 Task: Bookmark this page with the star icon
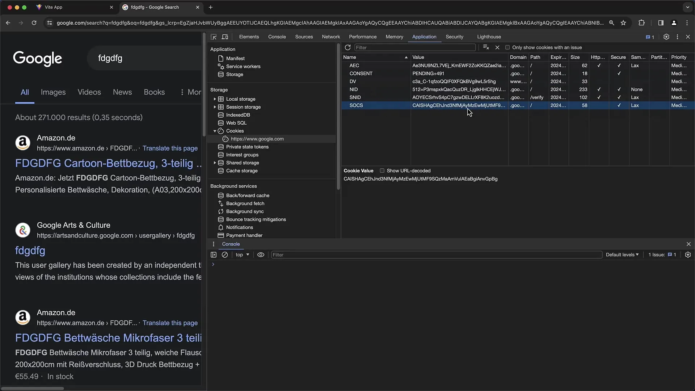[x=623, y=23]
